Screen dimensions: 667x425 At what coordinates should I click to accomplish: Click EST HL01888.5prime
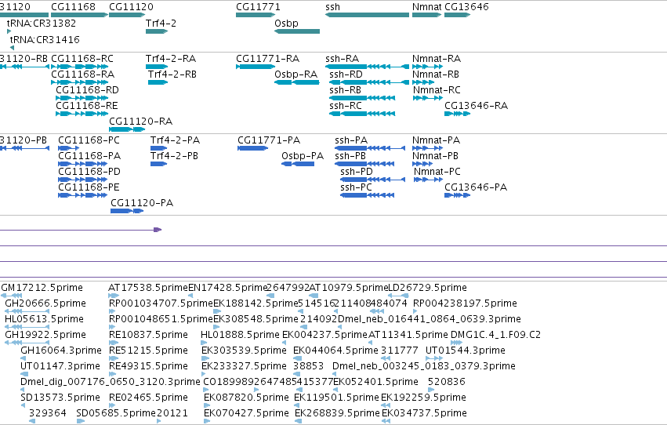[x=240, y=336]
